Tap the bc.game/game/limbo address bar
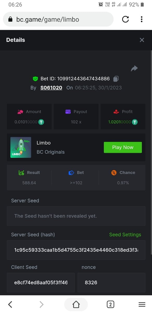The width and height of the screenshot is (152, 313). 58,19
